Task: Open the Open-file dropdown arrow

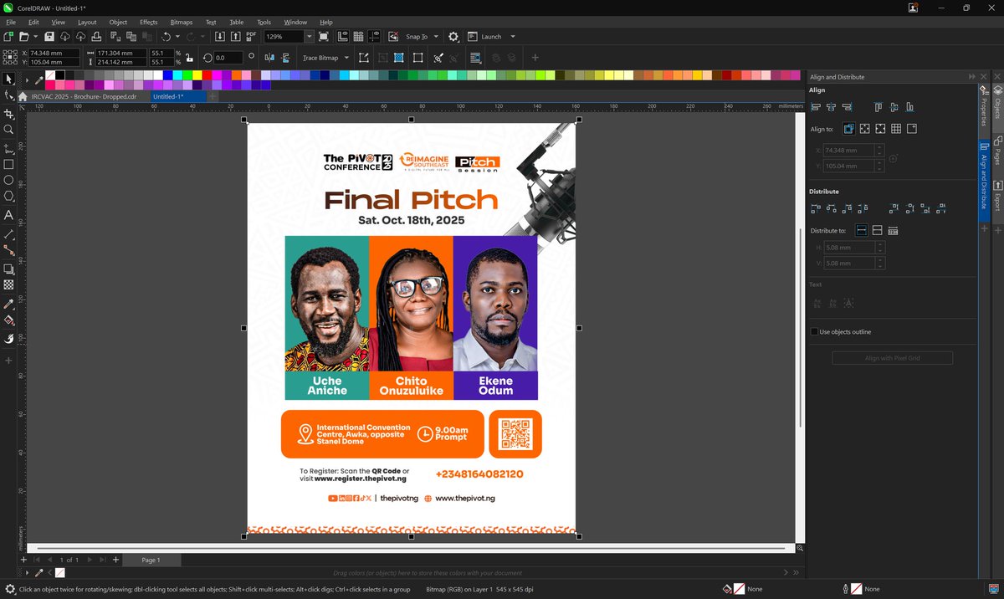Action: click(x=36, y=37)
